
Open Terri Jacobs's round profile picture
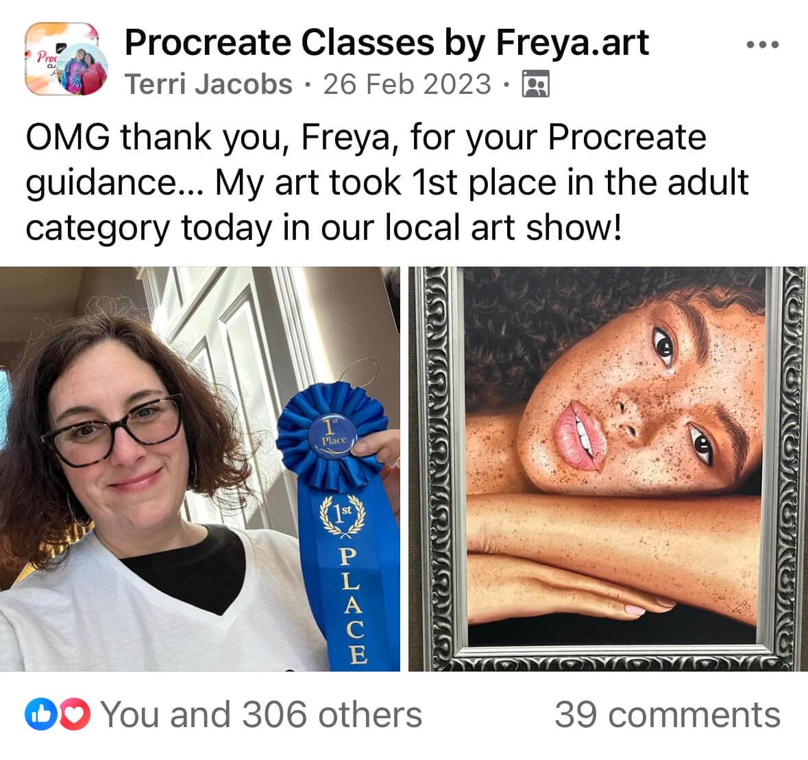pyautogui.click(x=82, y=70)
